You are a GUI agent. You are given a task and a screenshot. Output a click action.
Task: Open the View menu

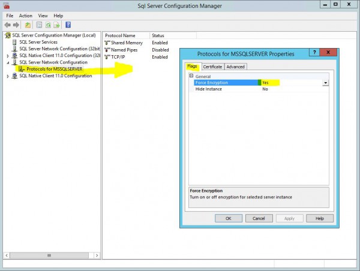click(x=43, y=16)
